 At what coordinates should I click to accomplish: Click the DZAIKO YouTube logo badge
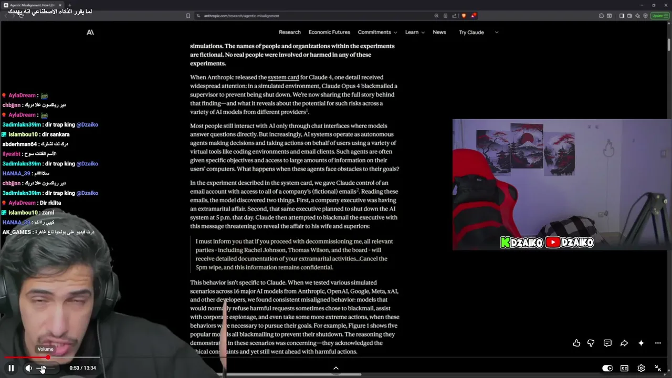[569, 242]
